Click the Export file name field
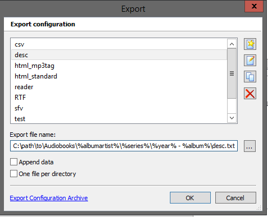The height and width of the screenshot is (217, 268). tap(124, 146)
